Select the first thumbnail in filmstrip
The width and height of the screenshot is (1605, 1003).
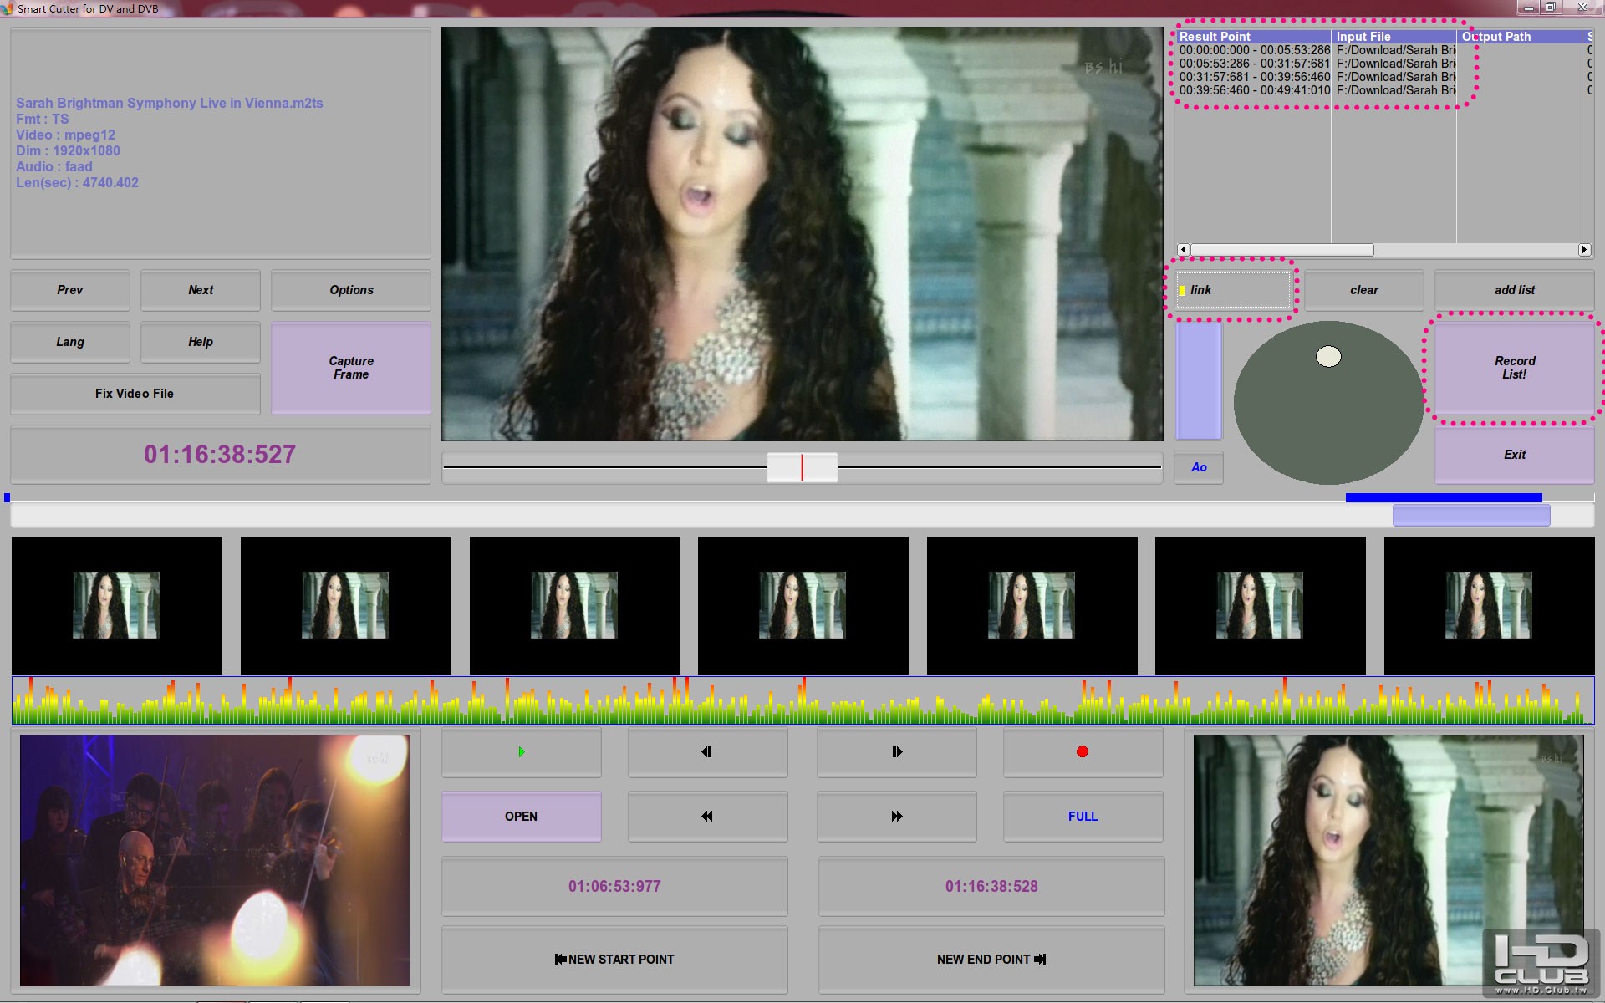[x=116, y=605]
